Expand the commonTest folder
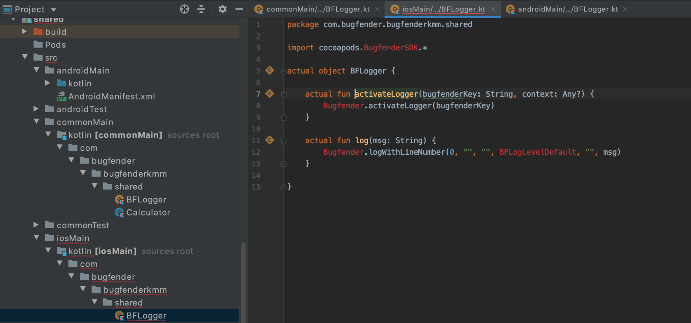Viewport: 691px width, 323px height. (x=36, y=225)
